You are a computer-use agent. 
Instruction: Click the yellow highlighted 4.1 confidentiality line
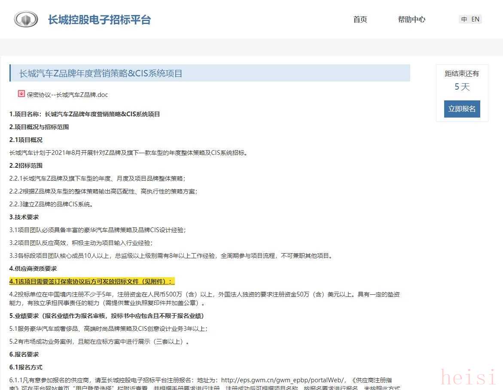92,281
